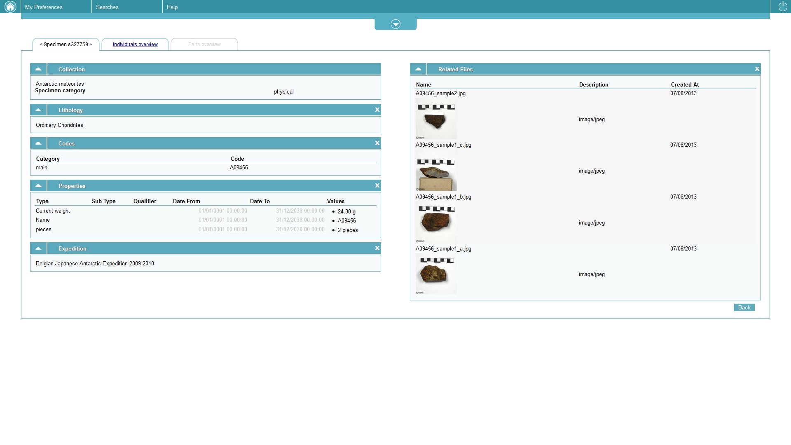Collapse the Properties section arrow
Viewport: 791px width, 445px height.
[x=38, y=185]
